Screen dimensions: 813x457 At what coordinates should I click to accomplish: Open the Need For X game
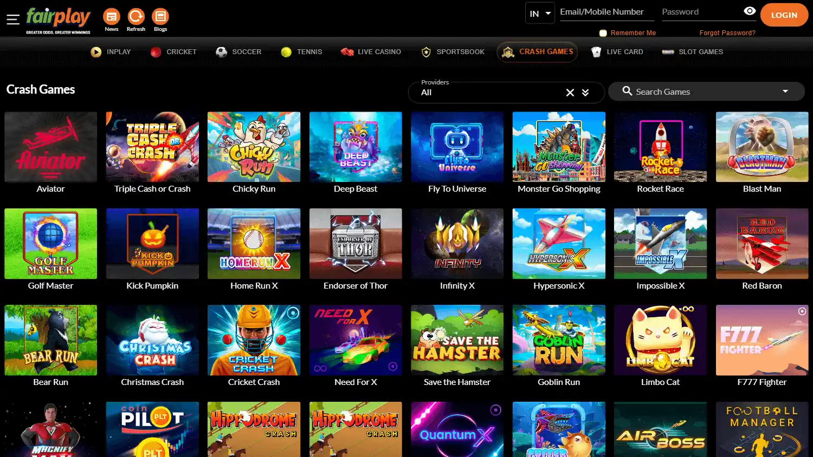pos(356,340)
